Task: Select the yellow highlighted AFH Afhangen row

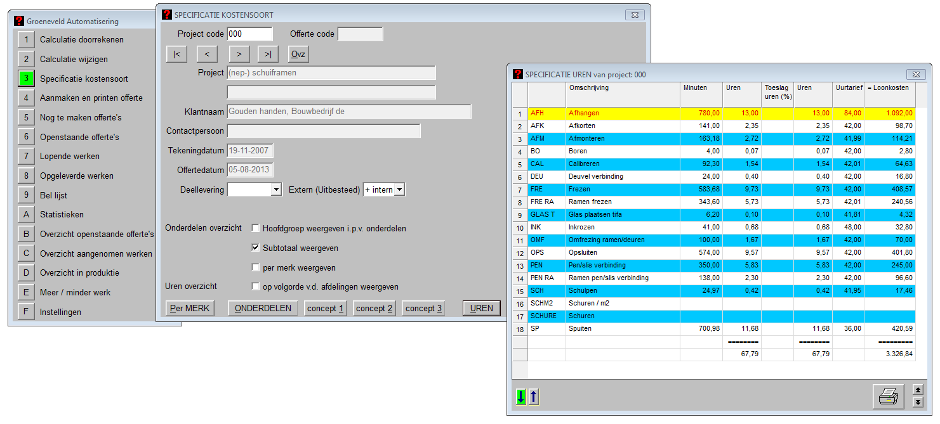Action: coord(622,113)
